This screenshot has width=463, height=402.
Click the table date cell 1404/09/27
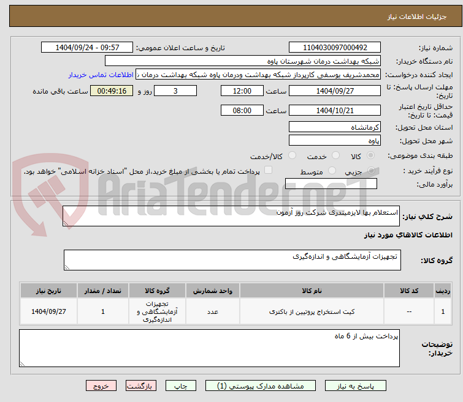(48, 311)
